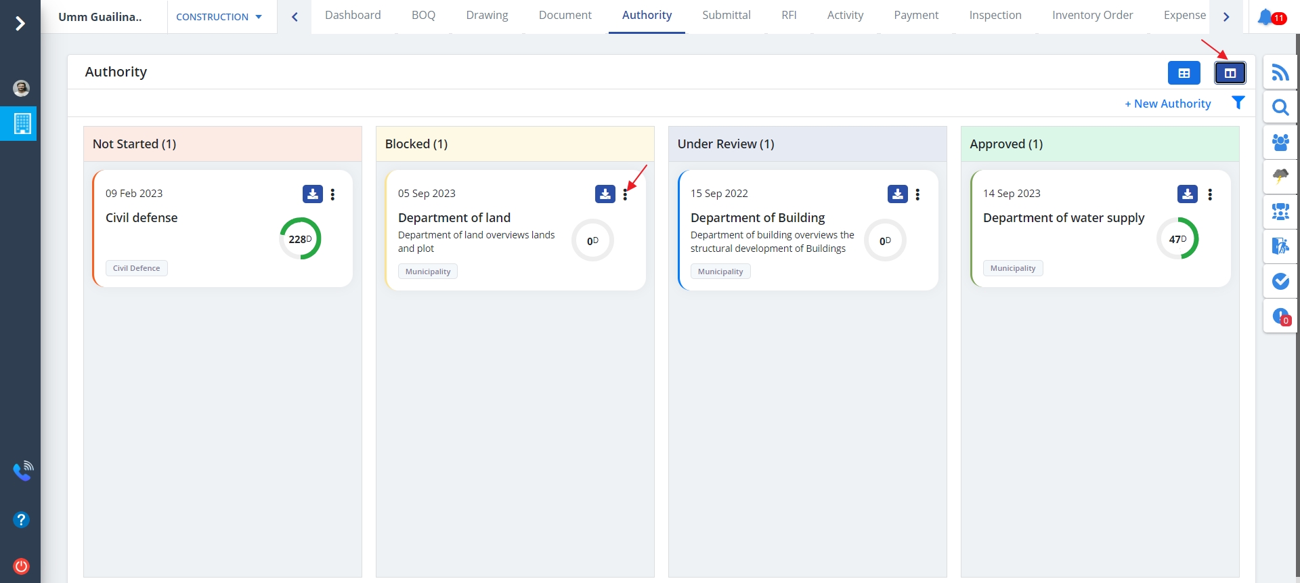The image size is (1300, 583).
Task: Open the CONSTRUCTION dropdown
Action: [x=219, y=17]
